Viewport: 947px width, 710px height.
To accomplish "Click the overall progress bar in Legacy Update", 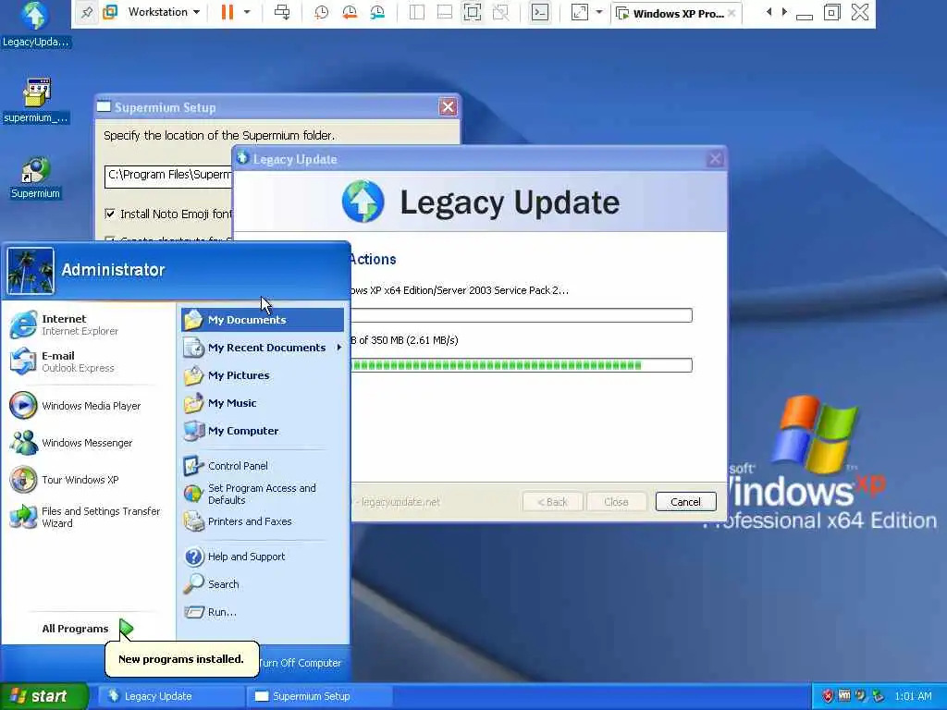I will click(x=522, y=315).
